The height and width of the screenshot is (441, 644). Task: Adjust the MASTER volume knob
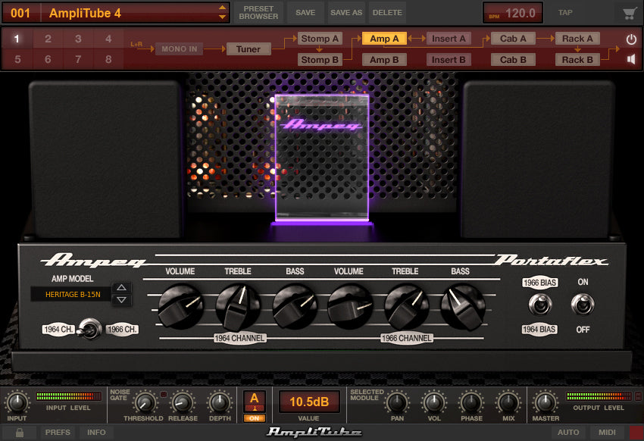point(544,403)
